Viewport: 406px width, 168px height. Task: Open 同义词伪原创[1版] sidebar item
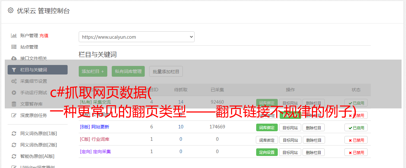39,133
